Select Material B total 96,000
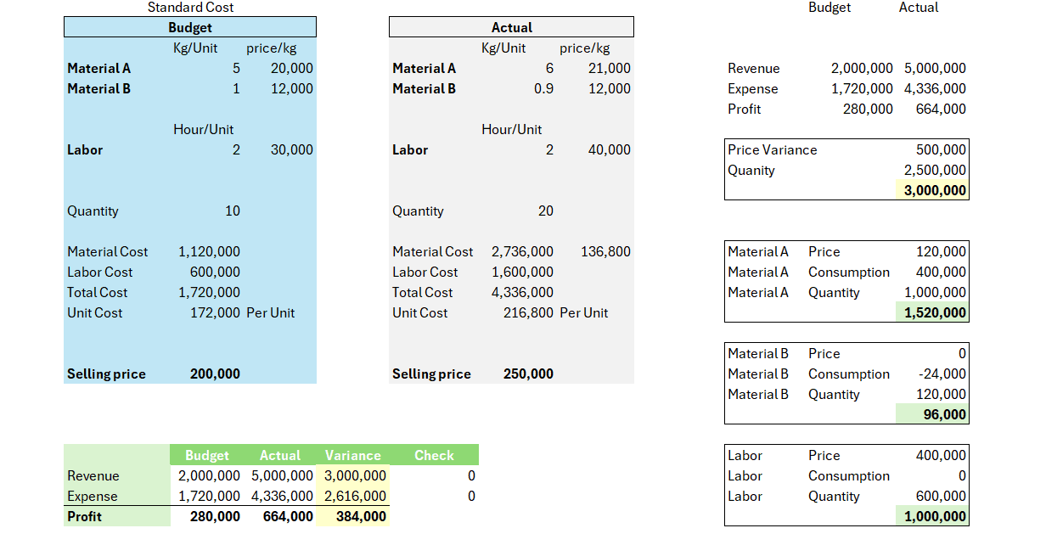 (945, 414)
